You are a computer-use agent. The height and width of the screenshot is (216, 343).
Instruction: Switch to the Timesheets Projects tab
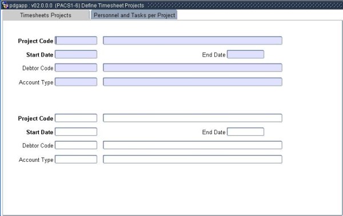[46, 15]
